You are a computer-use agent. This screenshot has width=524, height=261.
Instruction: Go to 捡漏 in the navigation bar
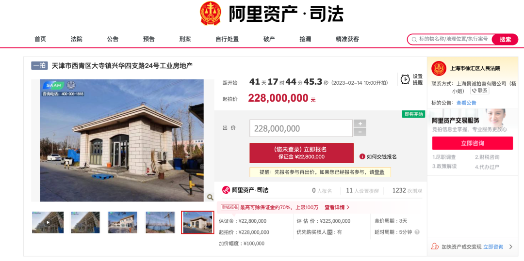point(305,39)
